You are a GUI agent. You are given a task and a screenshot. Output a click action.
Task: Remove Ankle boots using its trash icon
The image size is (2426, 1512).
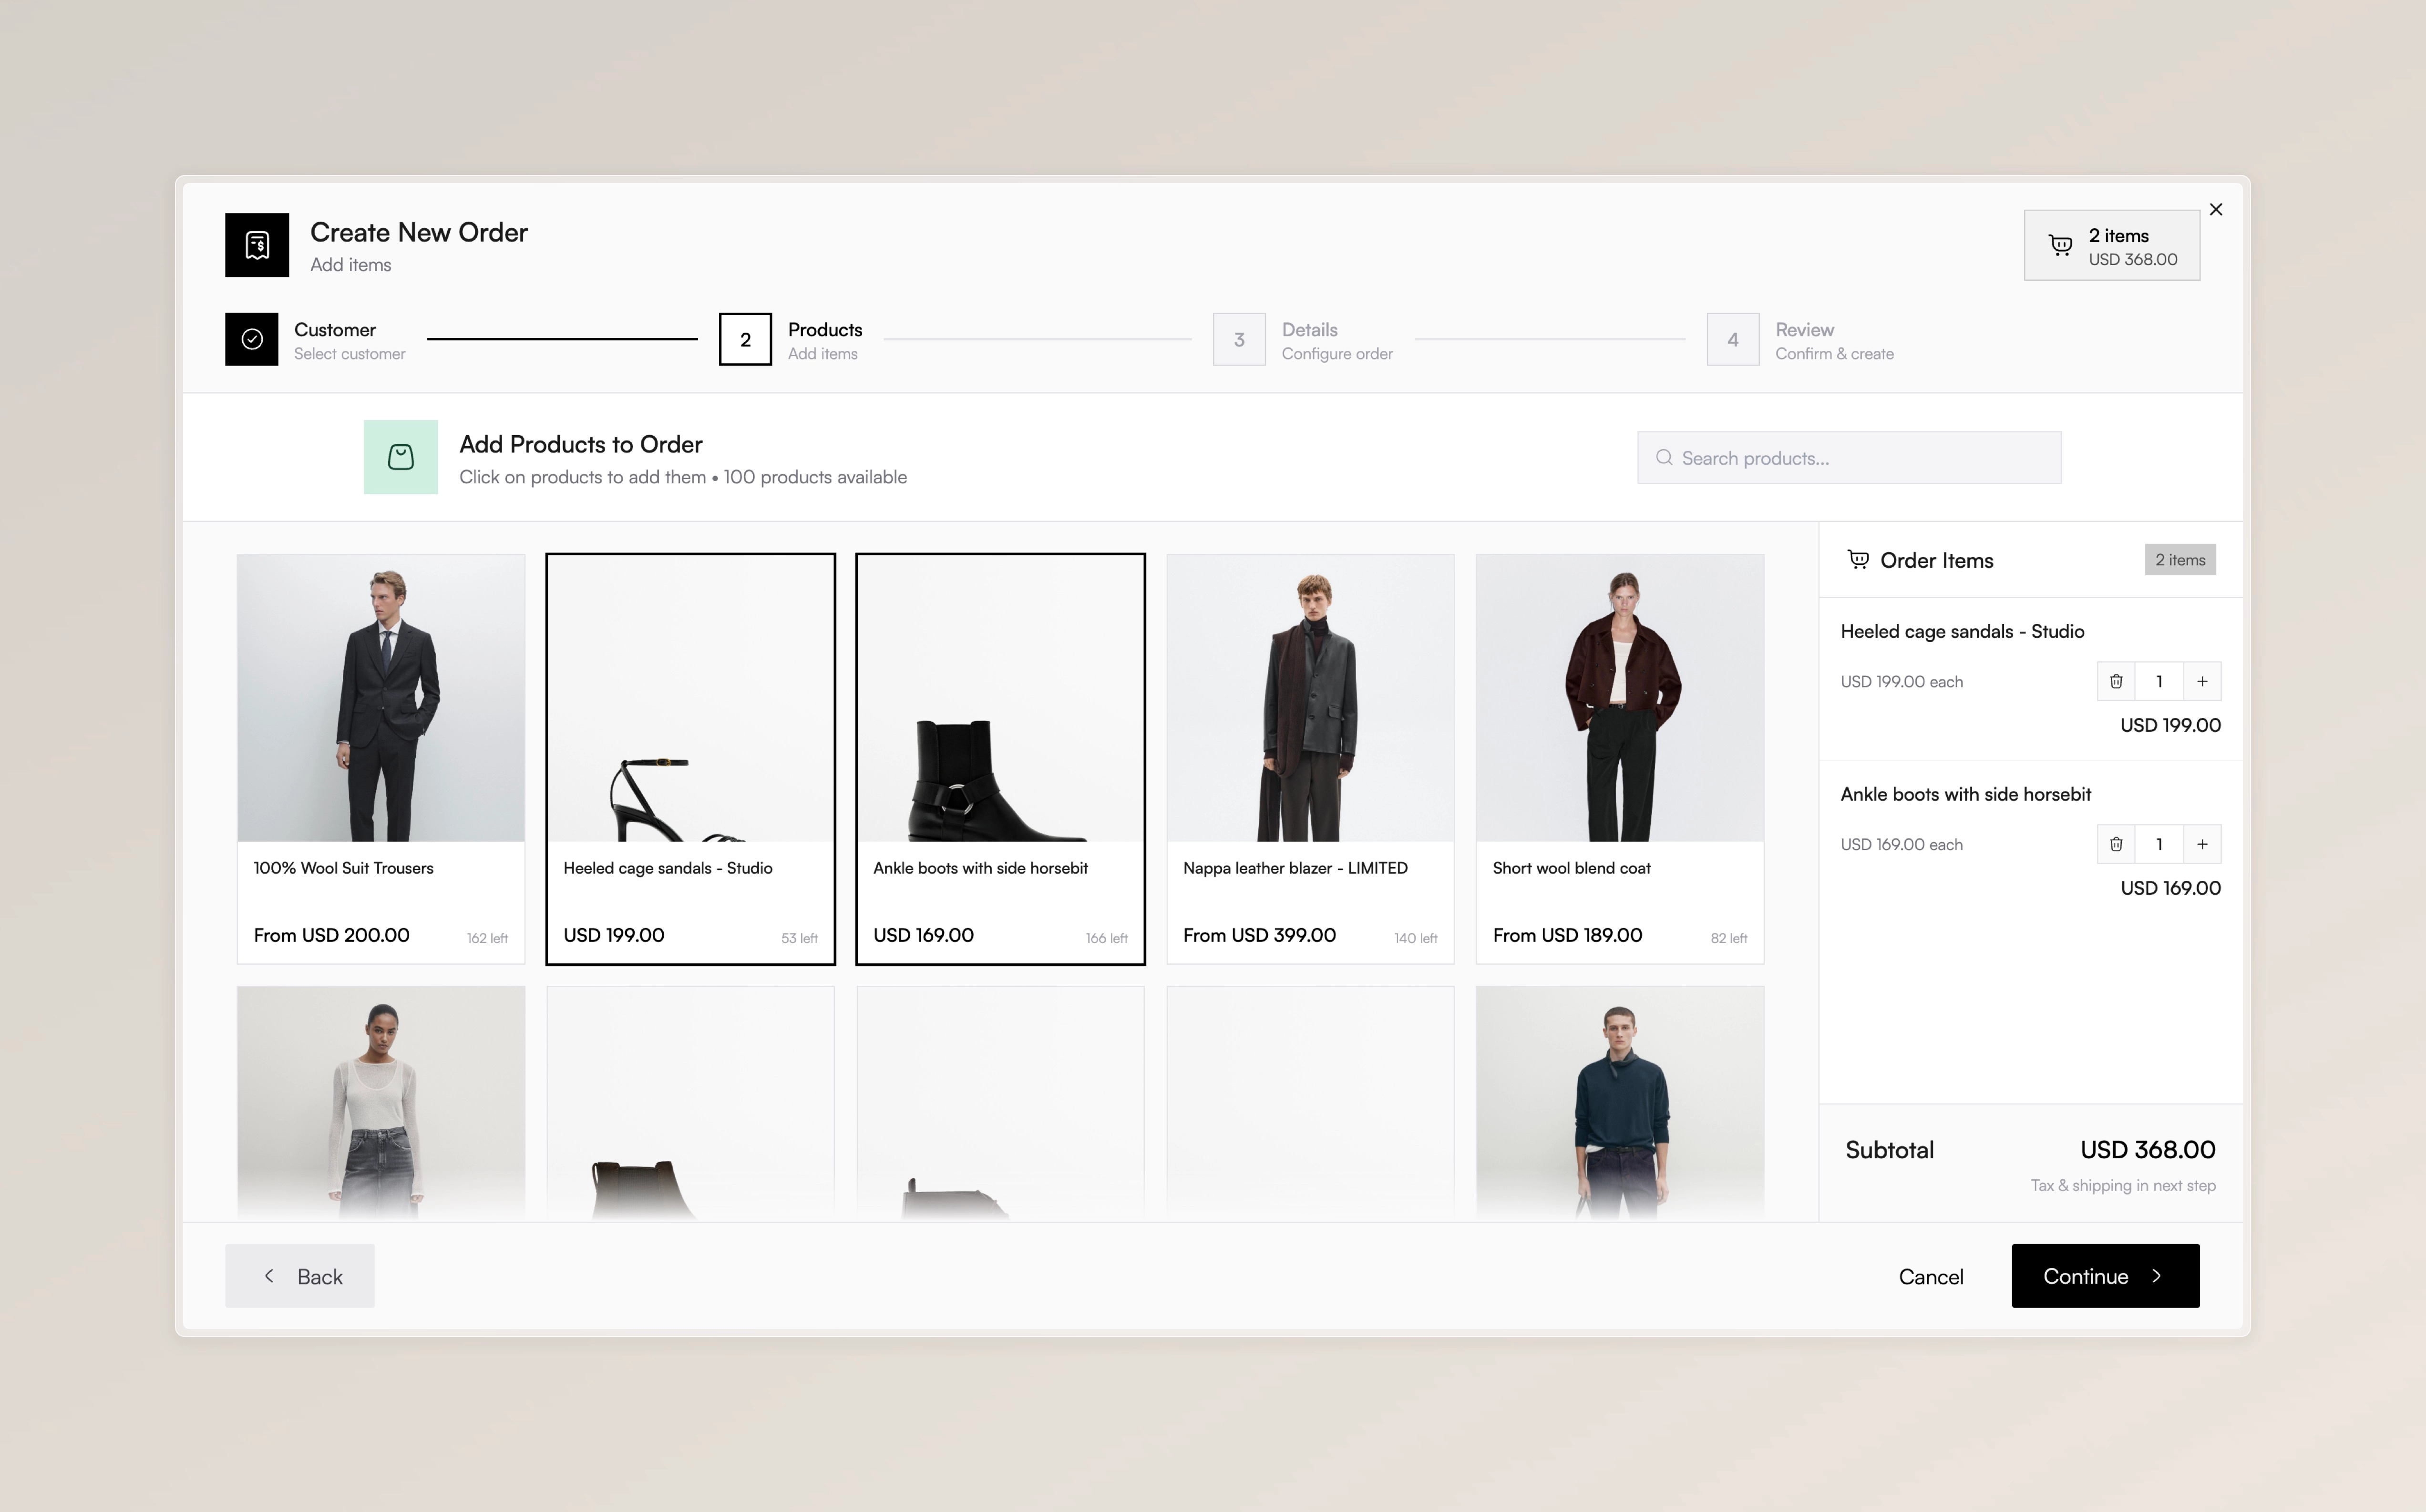(x=2116, y=843)
